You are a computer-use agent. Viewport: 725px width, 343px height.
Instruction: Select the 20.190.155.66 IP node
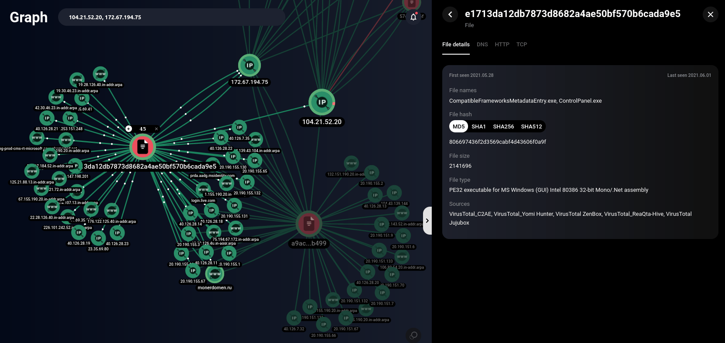coord(323,324)
